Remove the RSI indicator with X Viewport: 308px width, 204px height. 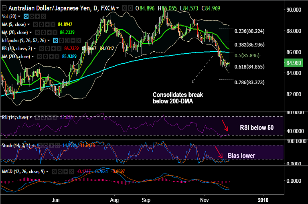point(55,117)
